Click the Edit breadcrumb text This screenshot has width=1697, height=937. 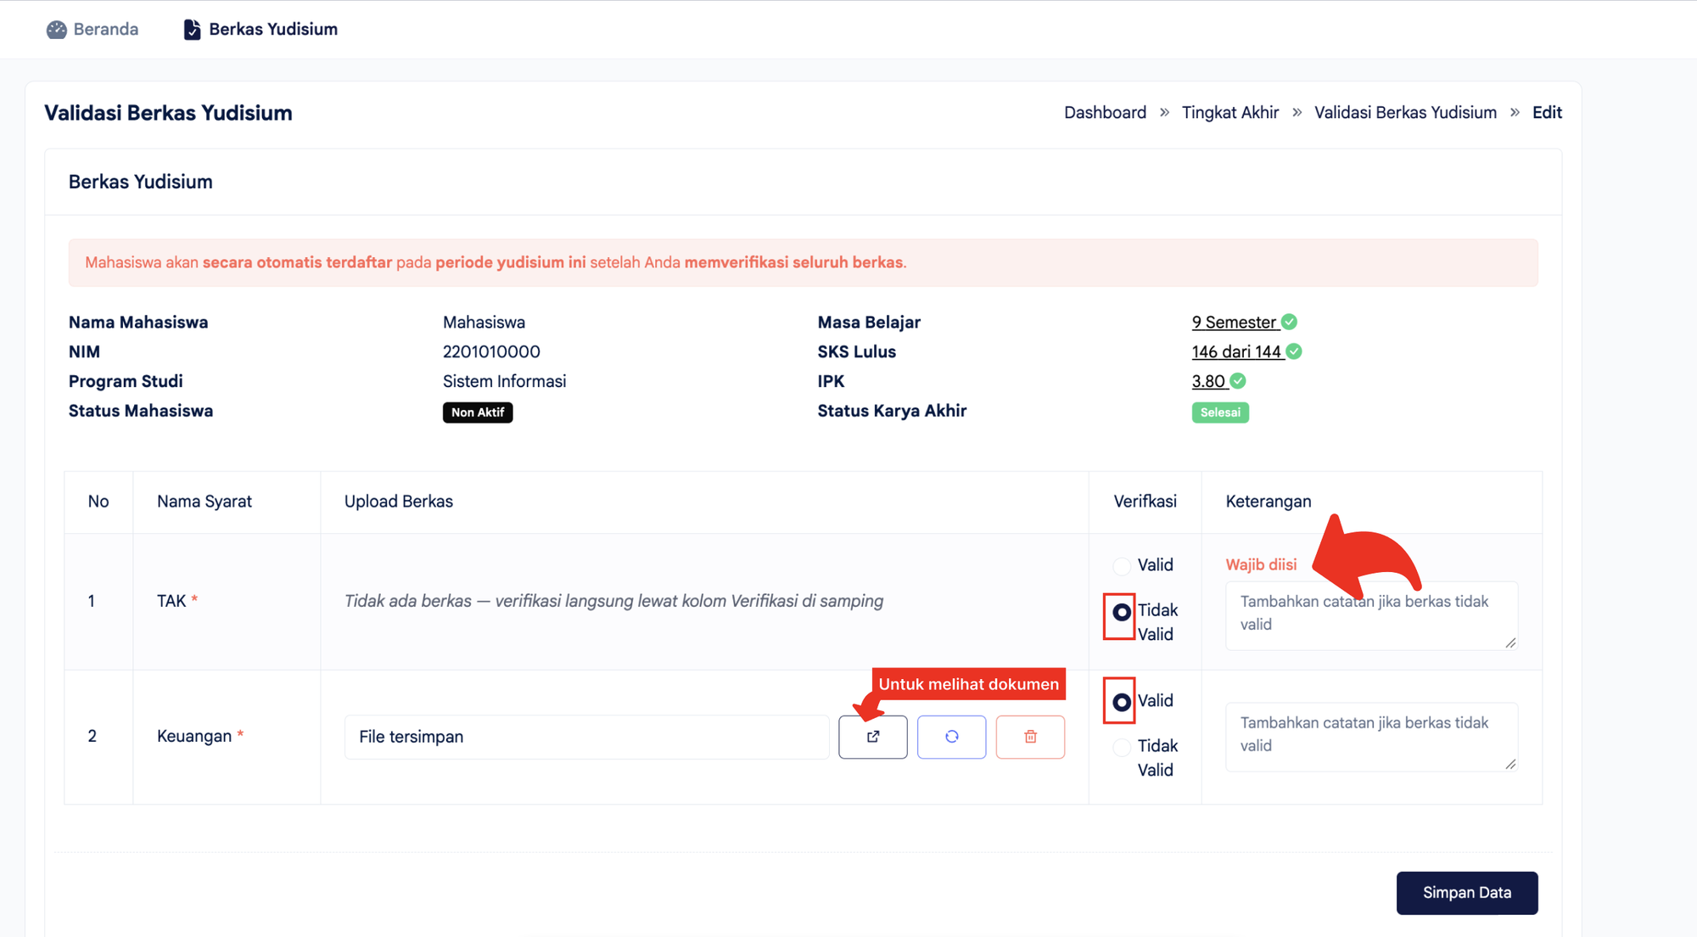[x=1547, y=113]
